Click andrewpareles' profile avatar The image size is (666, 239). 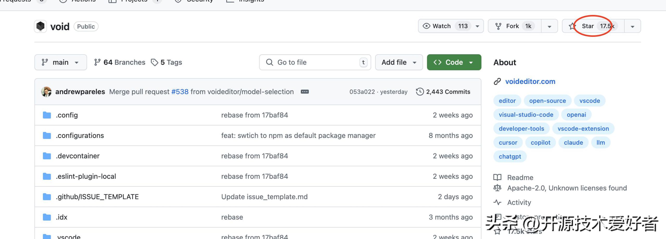coord(46,92)
